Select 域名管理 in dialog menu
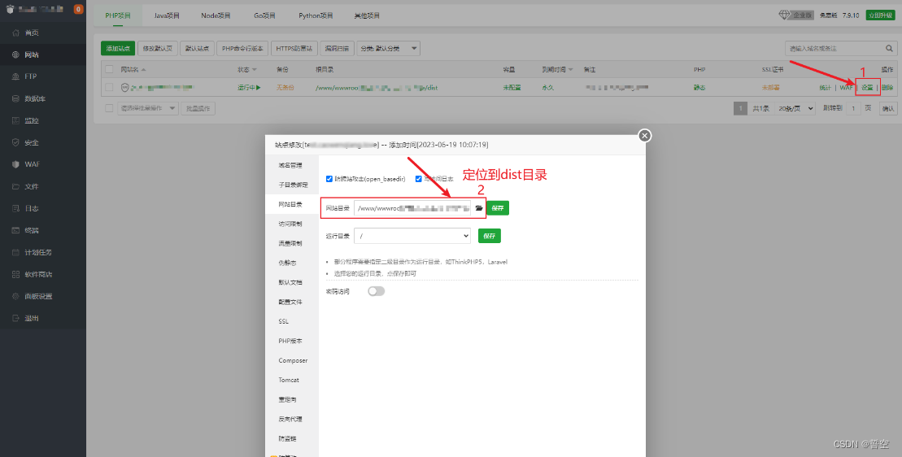 [292, 166]
